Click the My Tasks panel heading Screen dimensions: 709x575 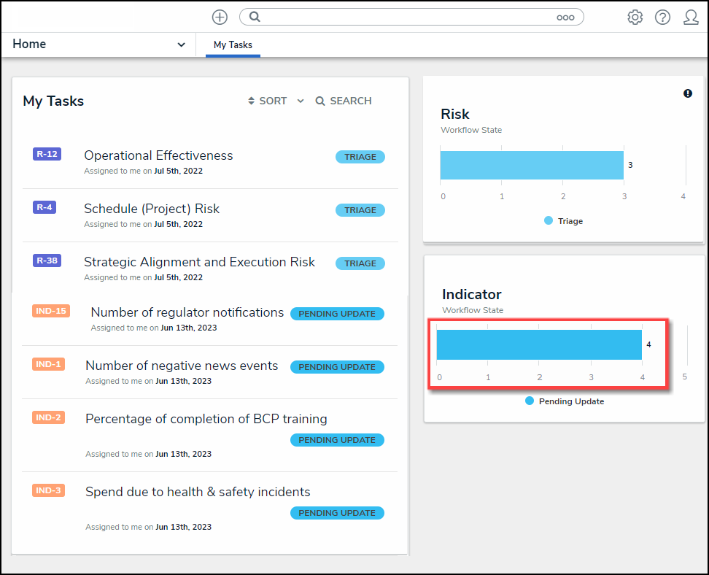click(53, 101)
